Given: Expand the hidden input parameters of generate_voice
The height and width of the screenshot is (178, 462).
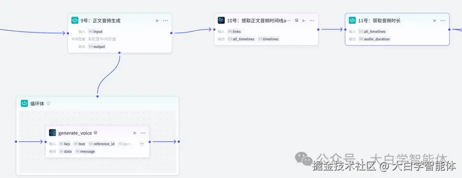Looking at the screenshot, I should [x=142, y=143].
